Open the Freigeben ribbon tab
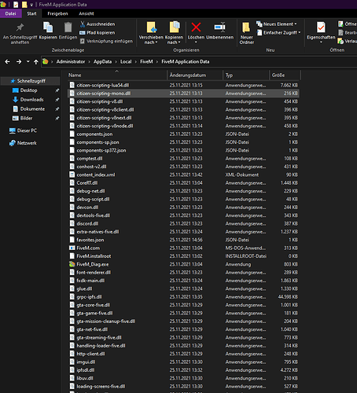357x393 pixels. pos(57,13)
